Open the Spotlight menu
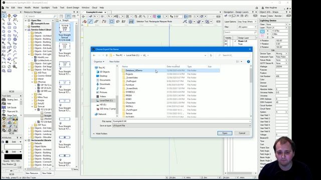Screen dimensions: 321x180 point(46,7)
